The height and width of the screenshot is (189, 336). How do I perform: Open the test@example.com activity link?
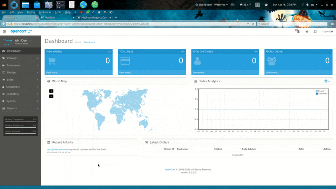coord(58,150)
